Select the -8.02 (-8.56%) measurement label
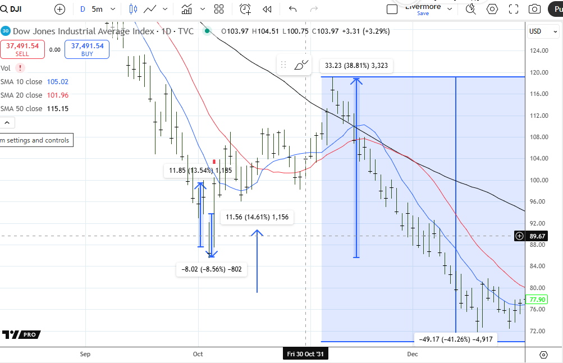The height and width of the screenshot is (363, 563). [x=212, y=269]
